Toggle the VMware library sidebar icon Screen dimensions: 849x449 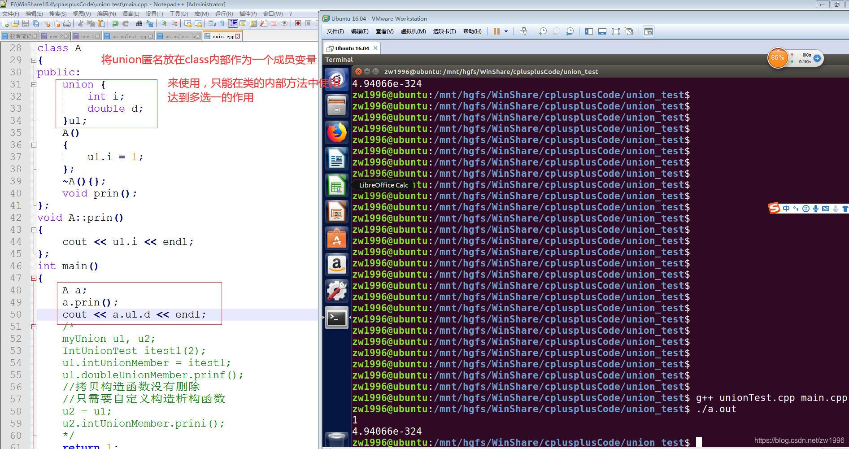click(589, 31)
